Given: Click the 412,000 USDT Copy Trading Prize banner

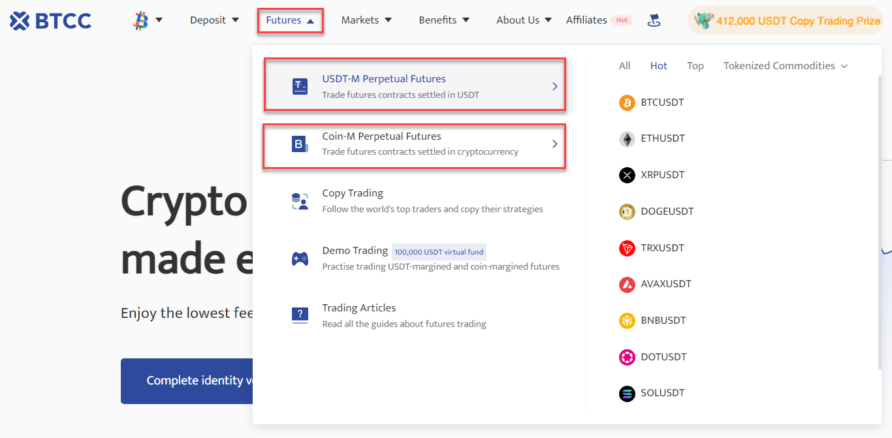Looking at the screenshot, I should [786, 21].
